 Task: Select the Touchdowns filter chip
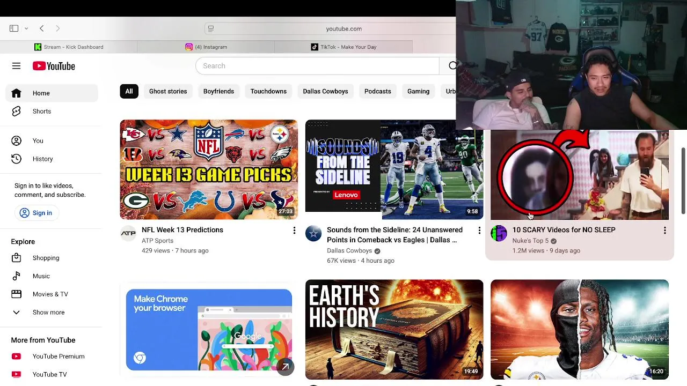268,91
